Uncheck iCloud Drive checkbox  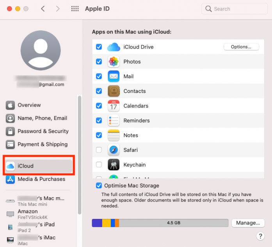pyautogui.click(x=99, y=47)
